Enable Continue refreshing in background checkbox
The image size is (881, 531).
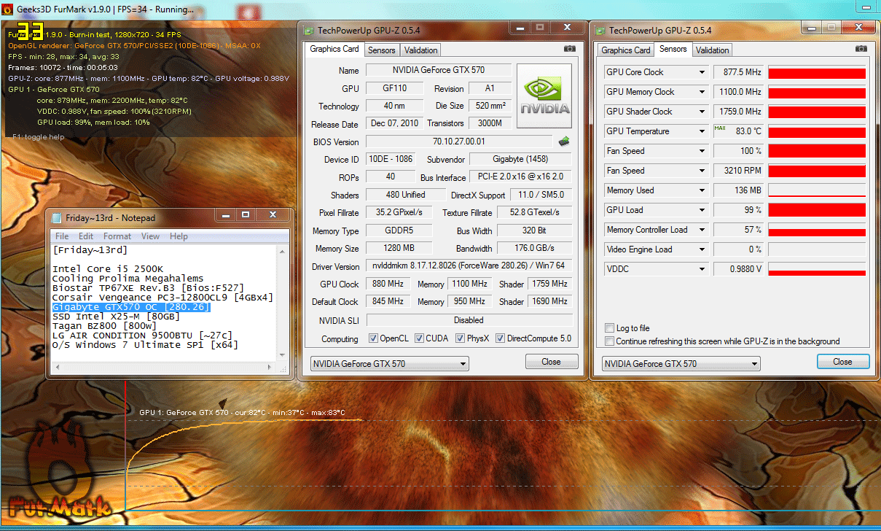pyautogui.click(x=610, y=341)
